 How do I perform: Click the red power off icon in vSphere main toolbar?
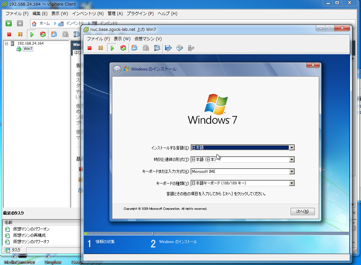[9, 34]
